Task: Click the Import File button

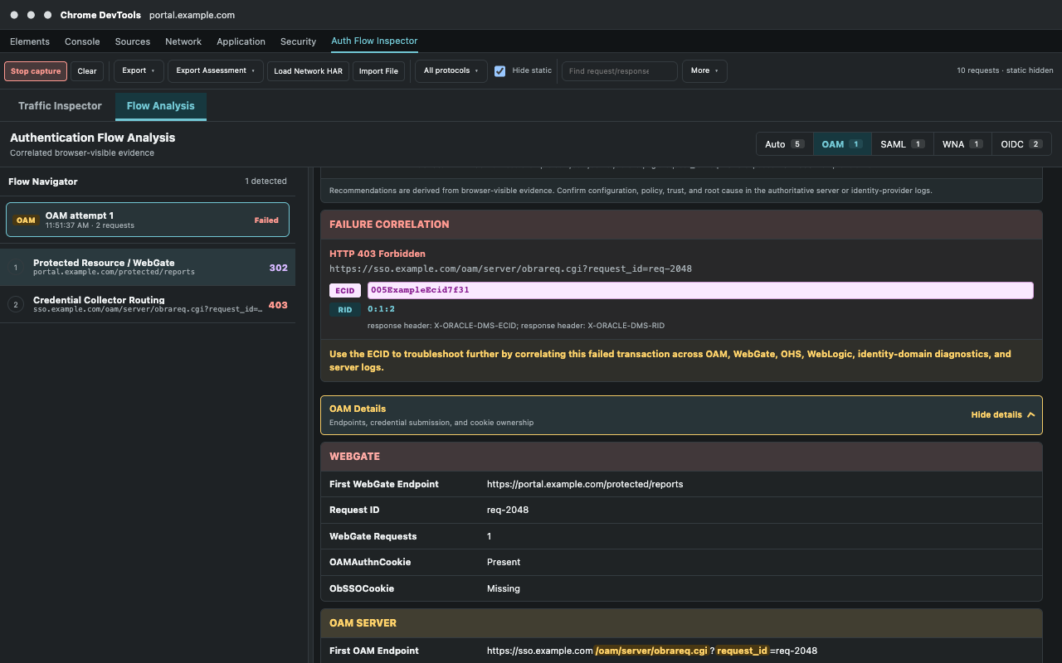Action: click(378, 71)
